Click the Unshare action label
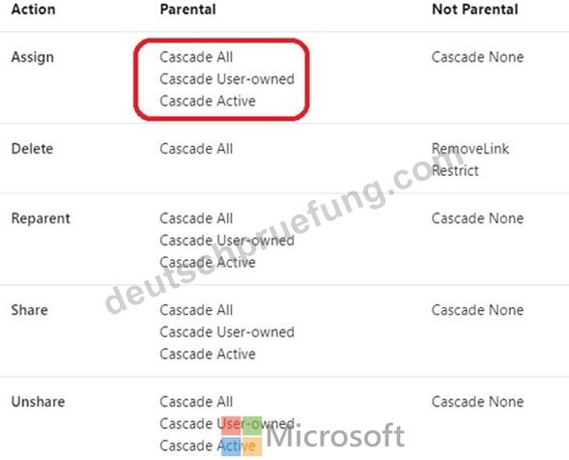 38,402
